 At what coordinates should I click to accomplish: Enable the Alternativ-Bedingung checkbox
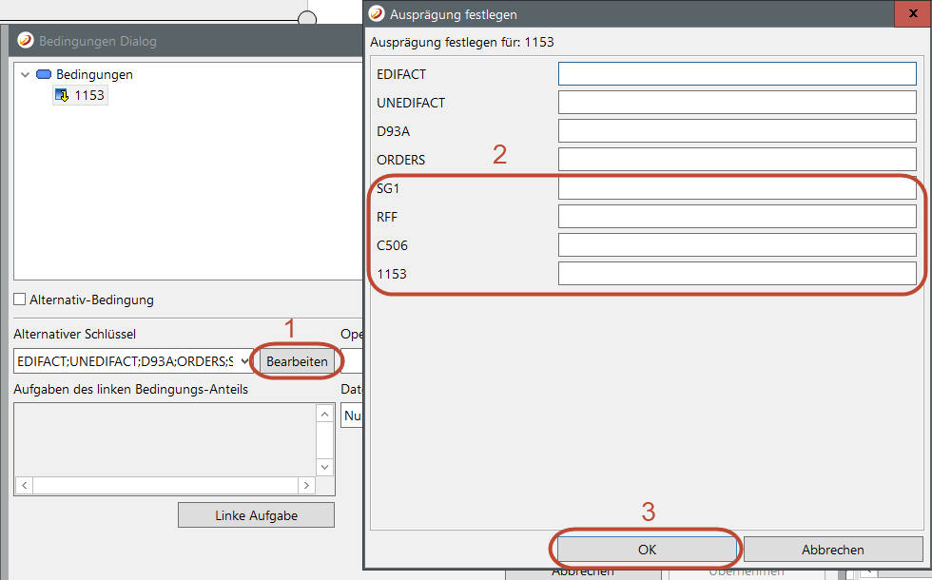point(20,300)
